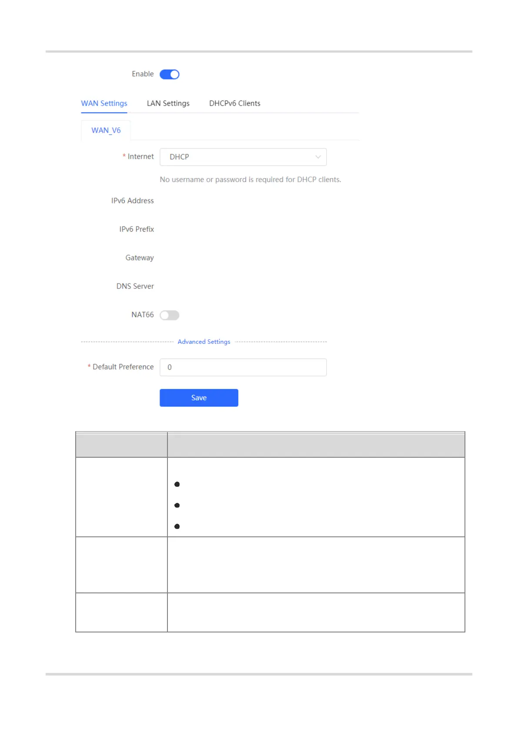Click the chevron arrow in the DHCP box
The height and width of the screenshot is (732, 518).
[318, 157]
